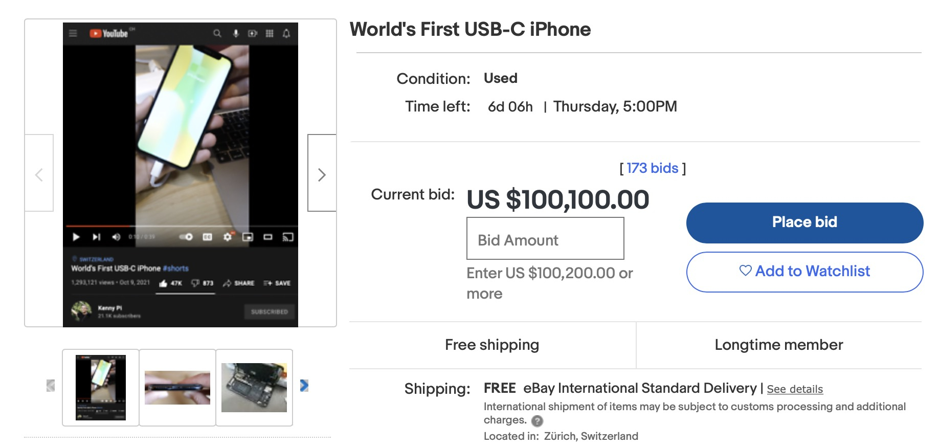940x447 pixels.
Task: Click the Bid Amount input field
Action: 545,239
